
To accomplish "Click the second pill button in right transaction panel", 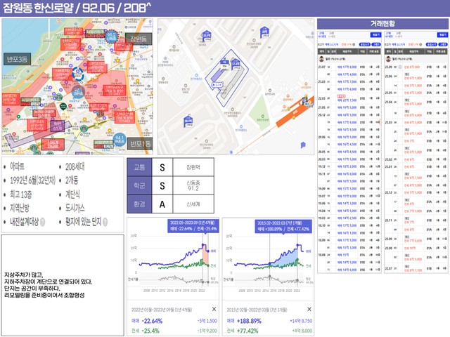I will pos(443,44).
